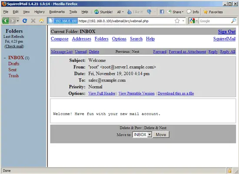239x174 pixels.
Task: Open the StumbleUpon All topics dropdown
Action: pos(120,12)
